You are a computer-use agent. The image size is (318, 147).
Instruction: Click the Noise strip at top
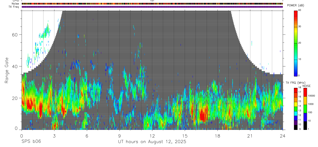click(152, 4)
